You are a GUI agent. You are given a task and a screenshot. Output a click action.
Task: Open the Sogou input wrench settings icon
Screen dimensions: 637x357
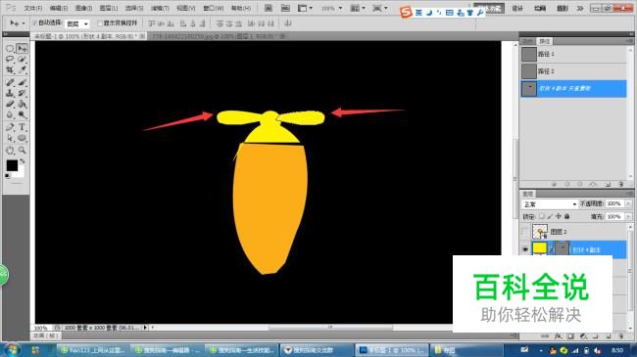[480, 13]
